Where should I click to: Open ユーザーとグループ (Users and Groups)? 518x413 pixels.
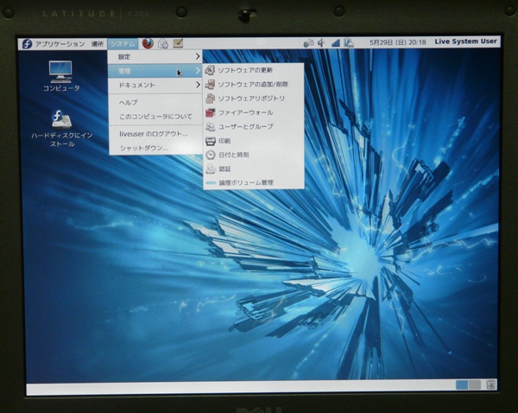(x=245, y=126)
